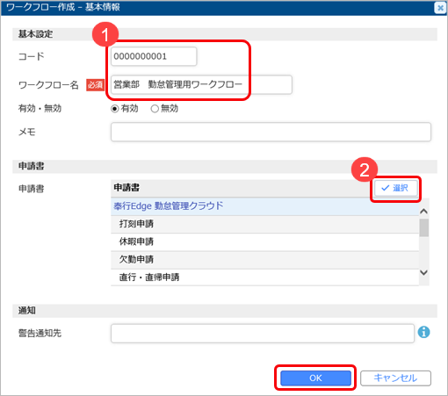Select the 休暇申請 list item
This screenshot has width=448, height=396.
click(265, 242)
